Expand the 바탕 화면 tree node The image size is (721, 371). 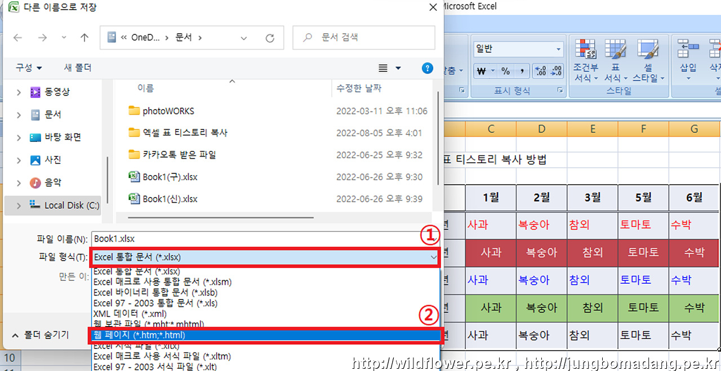coord(19,137)
